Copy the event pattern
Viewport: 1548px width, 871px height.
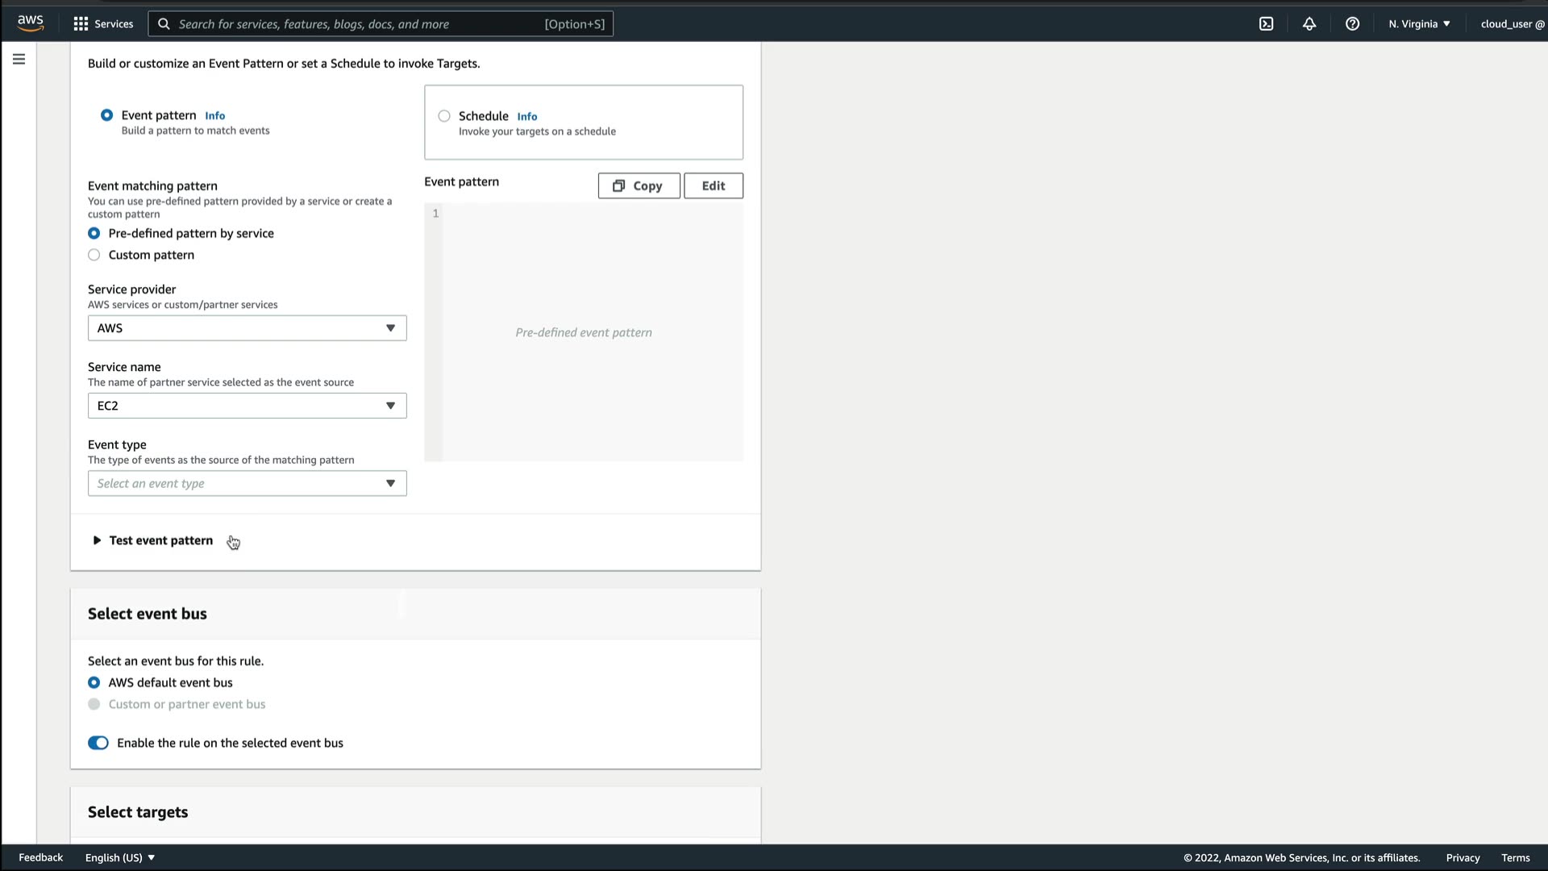[x=638, y=185]
